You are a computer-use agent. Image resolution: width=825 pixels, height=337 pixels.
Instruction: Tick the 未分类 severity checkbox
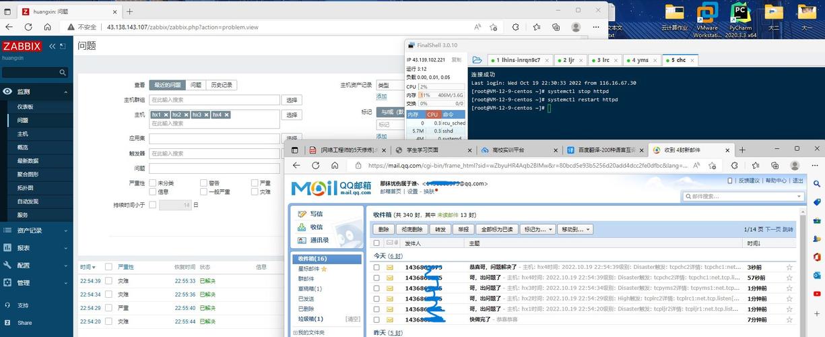pos(153,183)
